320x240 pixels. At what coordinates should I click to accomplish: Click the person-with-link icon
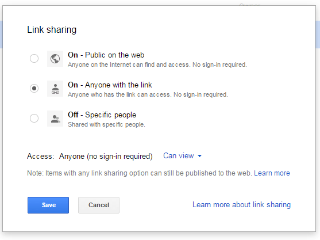coord(55,89)
